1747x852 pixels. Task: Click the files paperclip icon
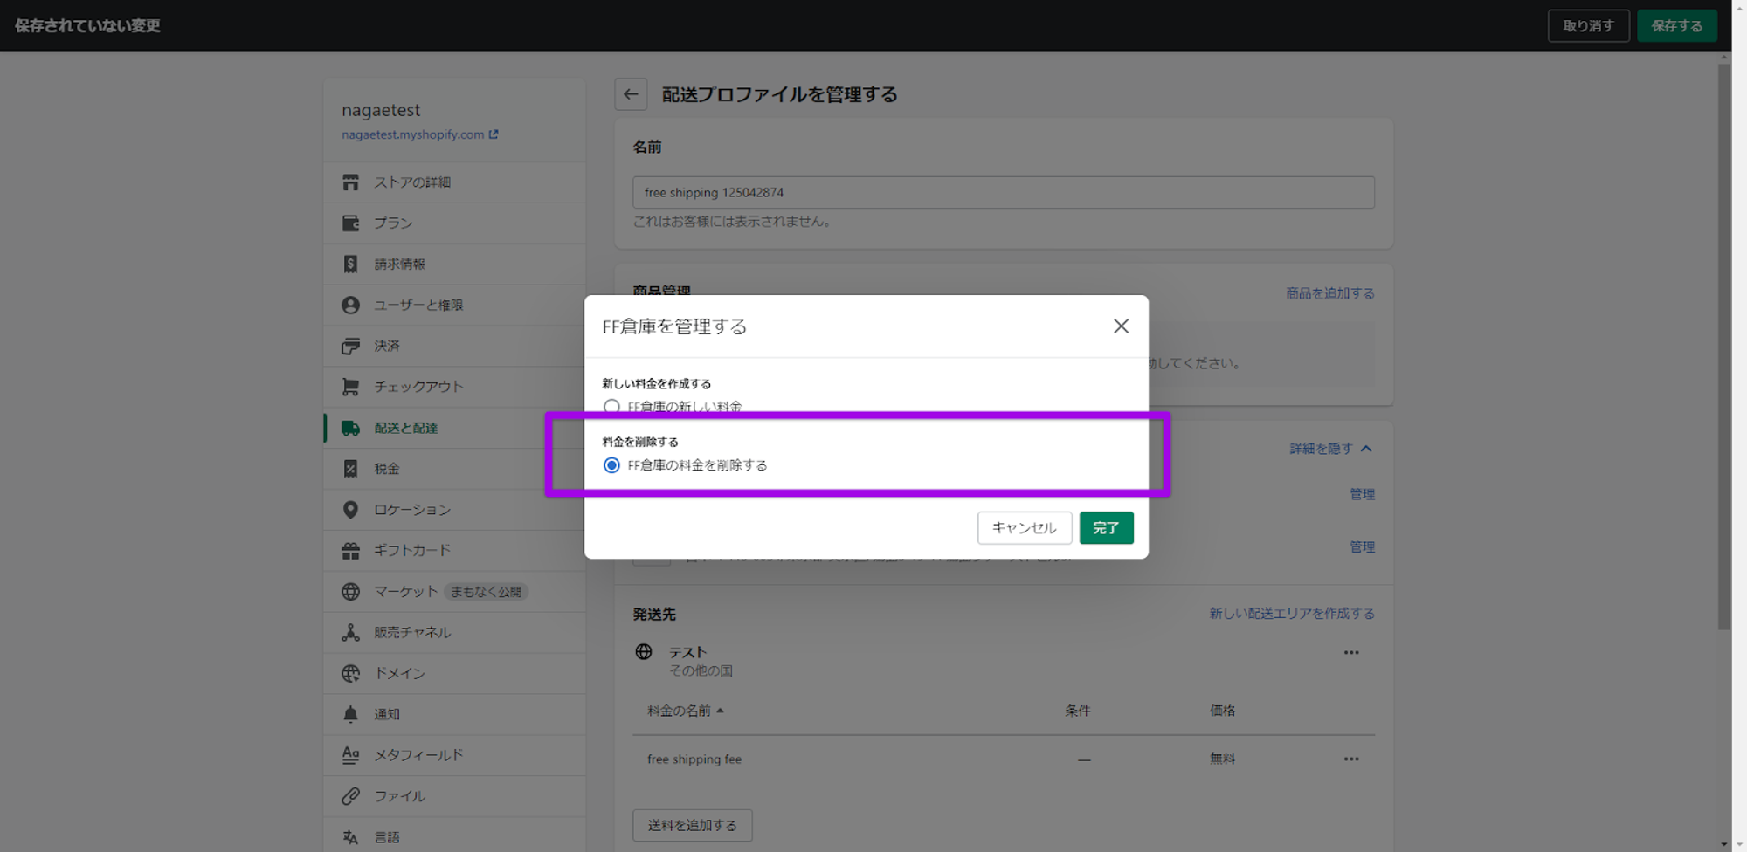(350, 796)
